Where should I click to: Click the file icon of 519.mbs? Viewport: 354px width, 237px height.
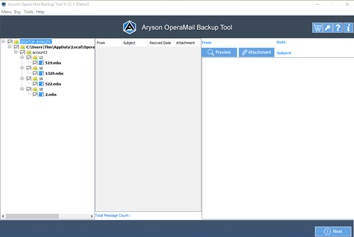(x=41, y=63)
